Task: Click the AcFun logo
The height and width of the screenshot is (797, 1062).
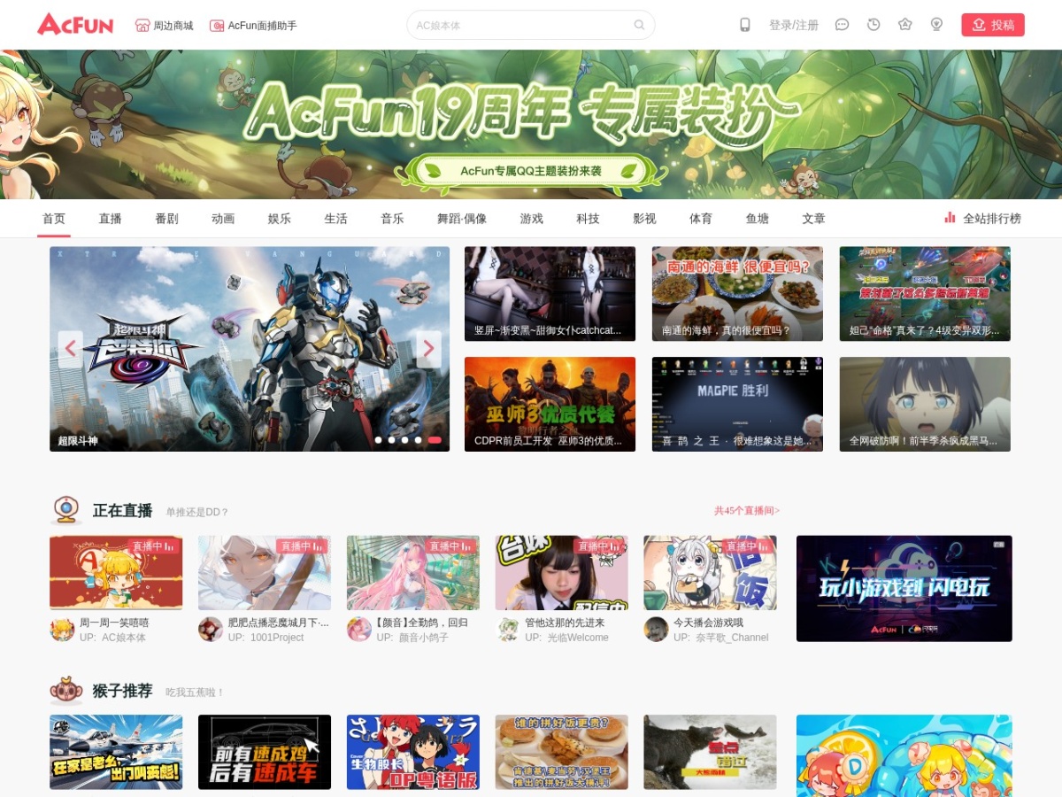Action: pos(75,25)
